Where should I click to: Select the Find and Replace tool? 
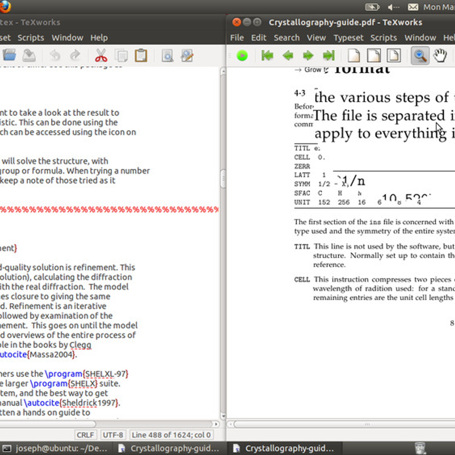point(187,55)
